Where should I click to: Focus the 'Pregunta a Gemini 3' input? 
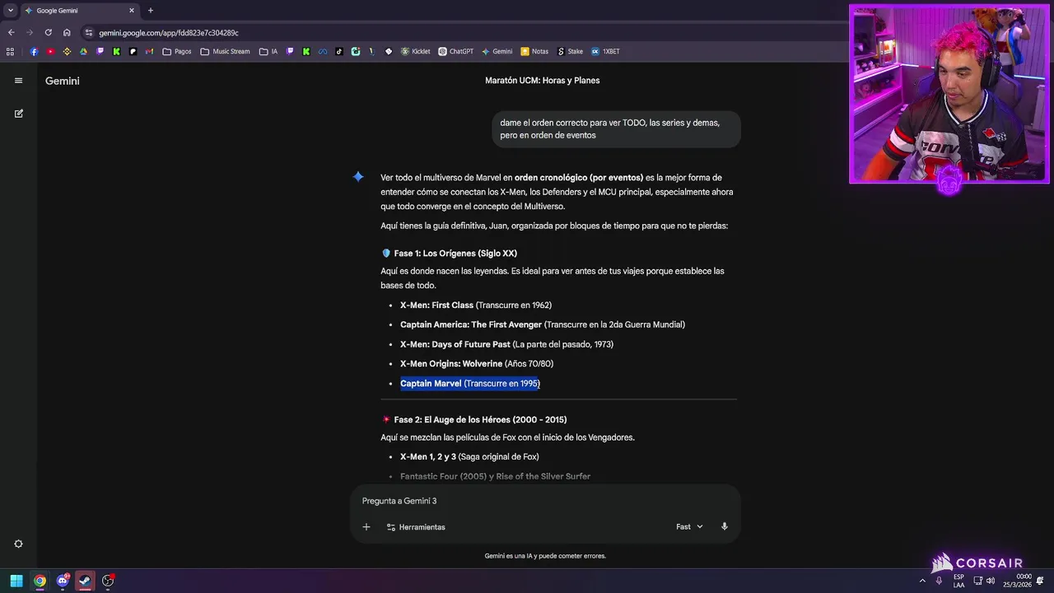(x=545, y=501)
